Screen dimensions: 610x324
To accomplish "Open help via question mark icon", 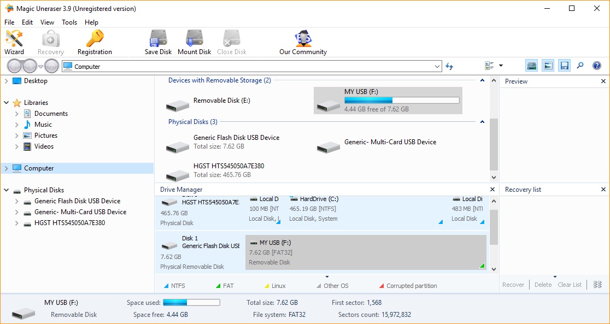I will tap(596, 66).
